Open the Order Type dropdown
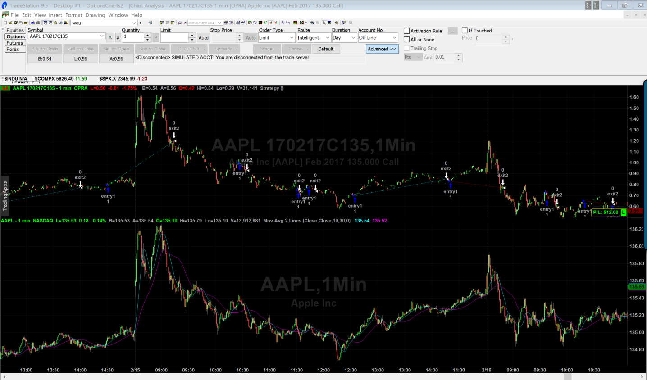Image resolution: width=647 pixels, height=380 pixels. coord(292,38)
